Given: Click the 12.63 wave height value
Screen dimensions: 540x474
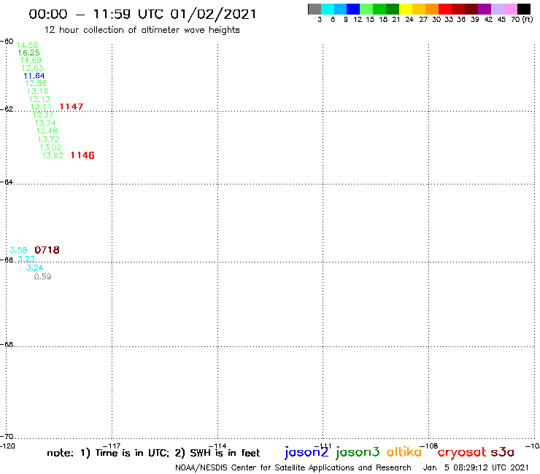Looking at the screenshot, I should click(x=32, y=68).
